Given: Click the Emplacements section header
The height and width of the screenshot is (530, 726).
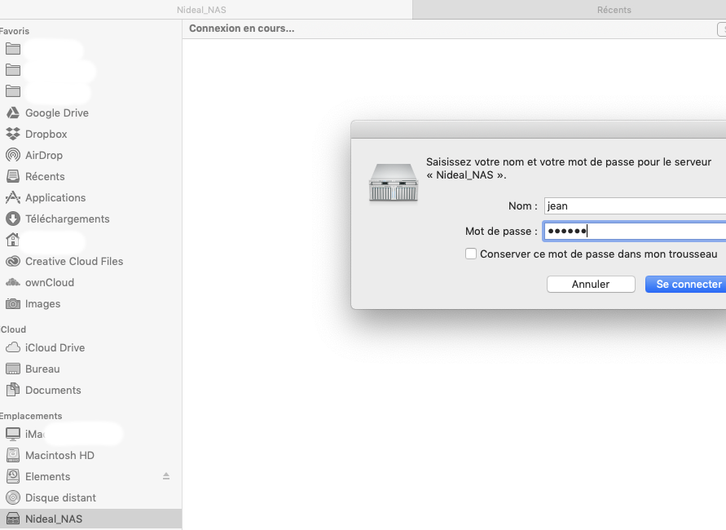Looking at the screenshot, I should 31,416.
